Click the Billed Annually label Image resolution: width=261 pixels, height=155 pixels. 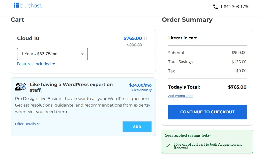[141, 90]
